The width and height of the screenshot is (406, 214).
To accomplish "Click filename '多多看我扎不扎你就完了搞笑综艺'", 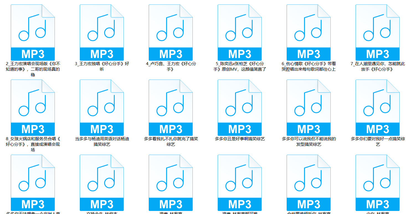I will 171,141.
